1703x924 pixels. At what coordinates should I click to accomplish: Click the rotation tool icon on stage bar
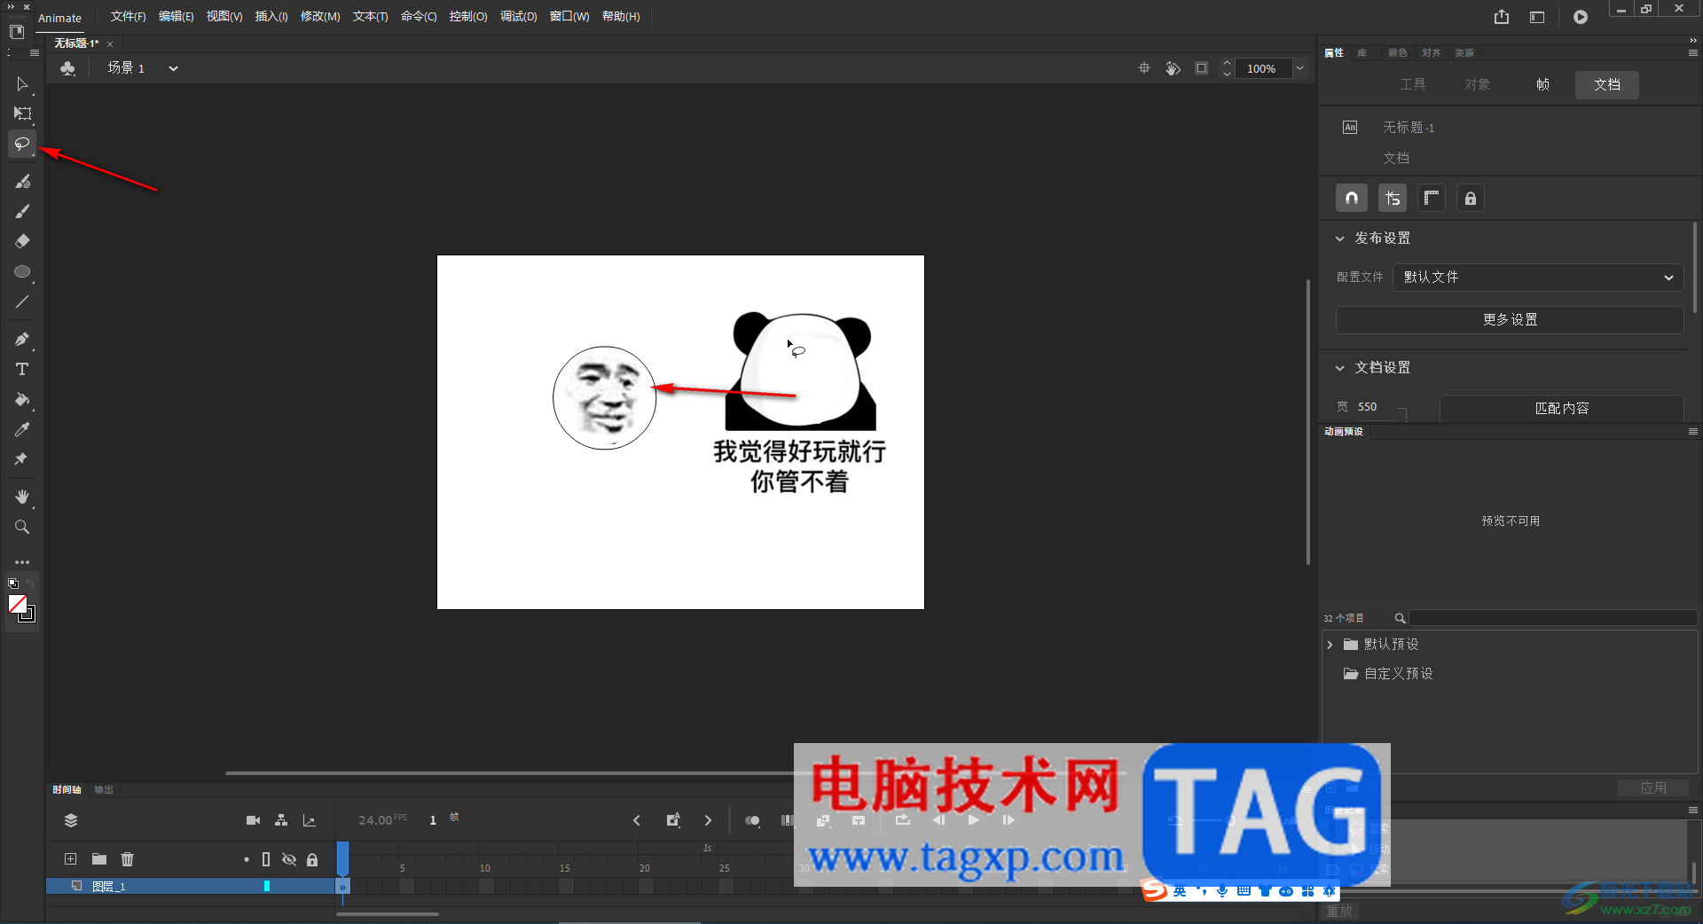[x=1173, y=68]
